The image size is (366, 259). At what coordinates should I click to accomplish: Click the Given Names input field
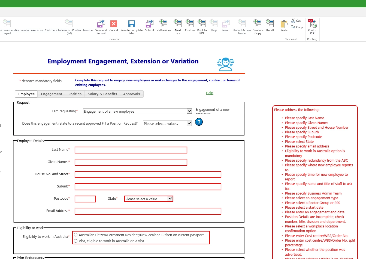131,162
